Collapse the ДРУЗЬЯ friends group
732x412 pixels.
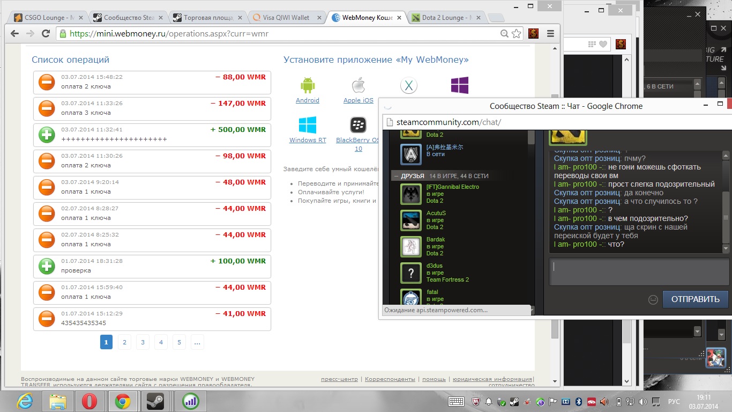[x=397, y=176]
